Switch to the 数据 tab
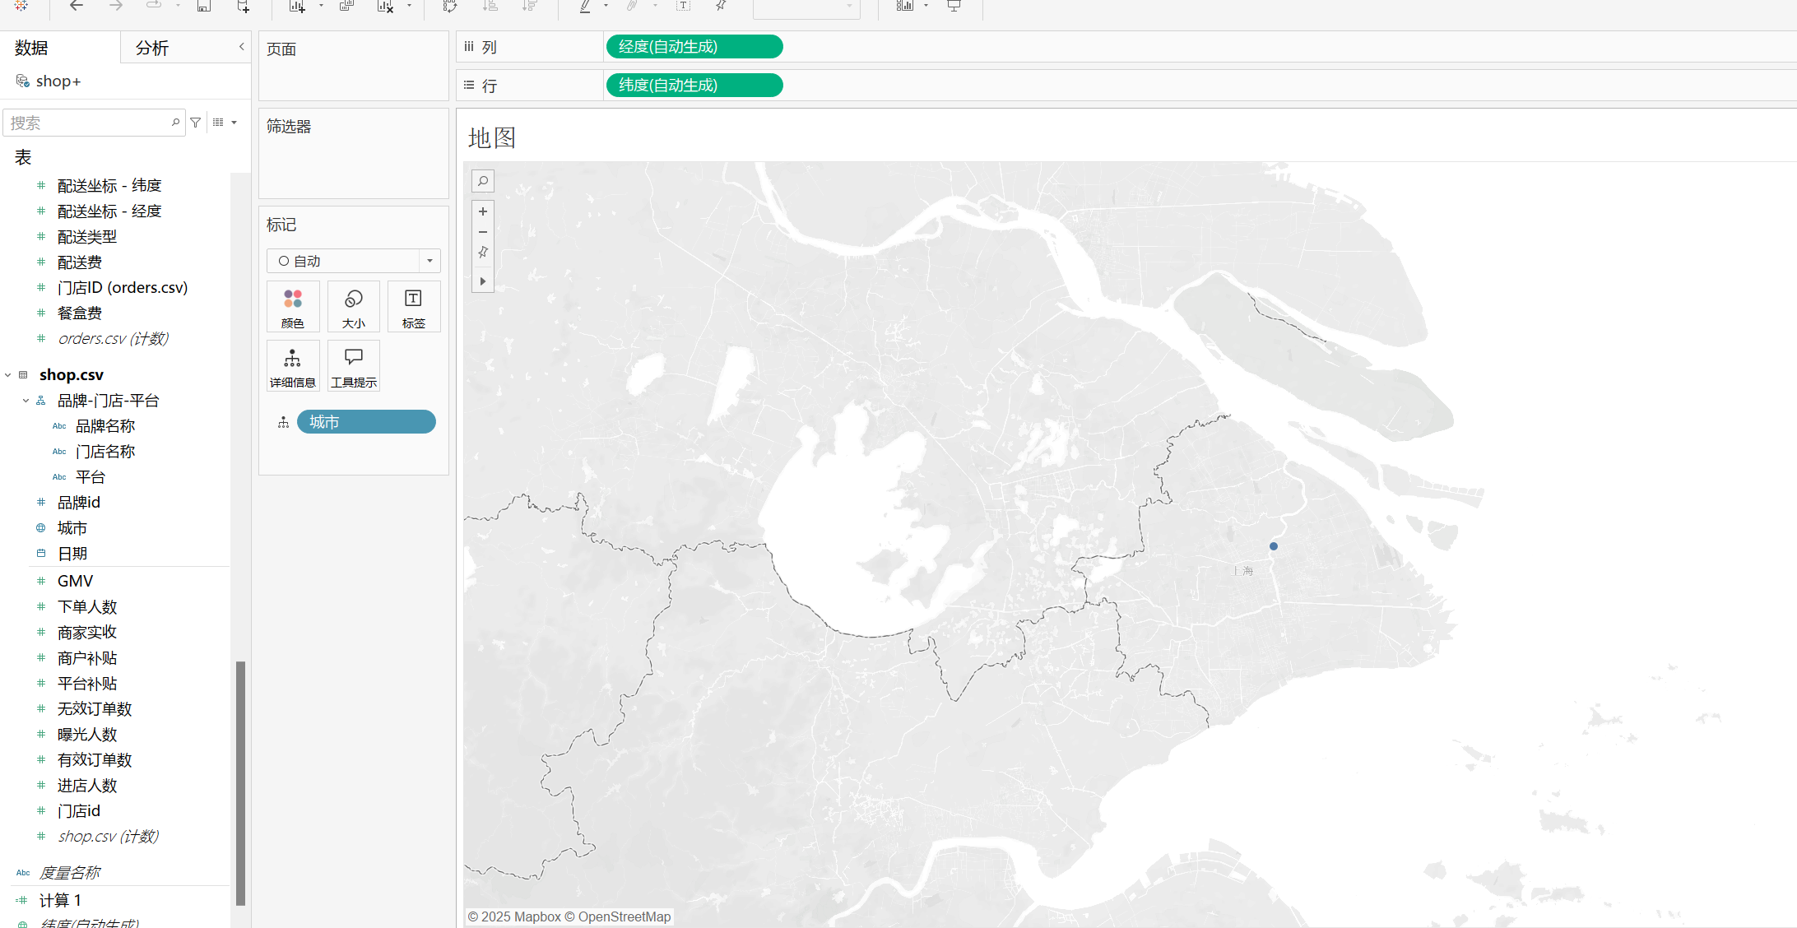Screen dimensions: 1797x928 click(x=31, y=48)
